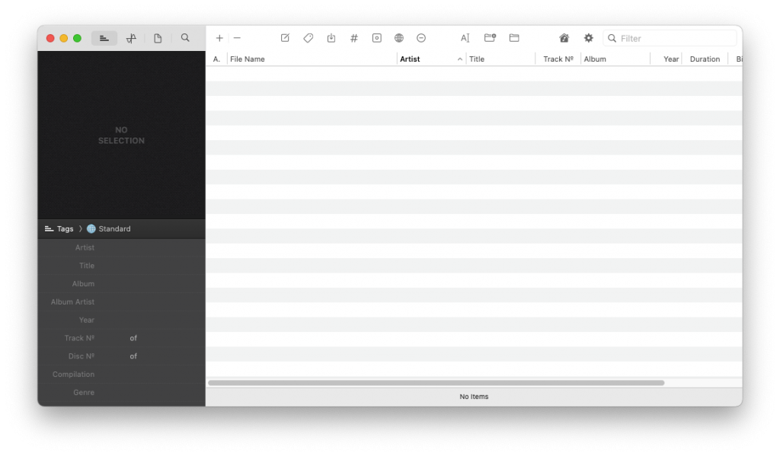Click the hash track numbering icon
Viewport: 780px width, 456px height.
point(354,38)
